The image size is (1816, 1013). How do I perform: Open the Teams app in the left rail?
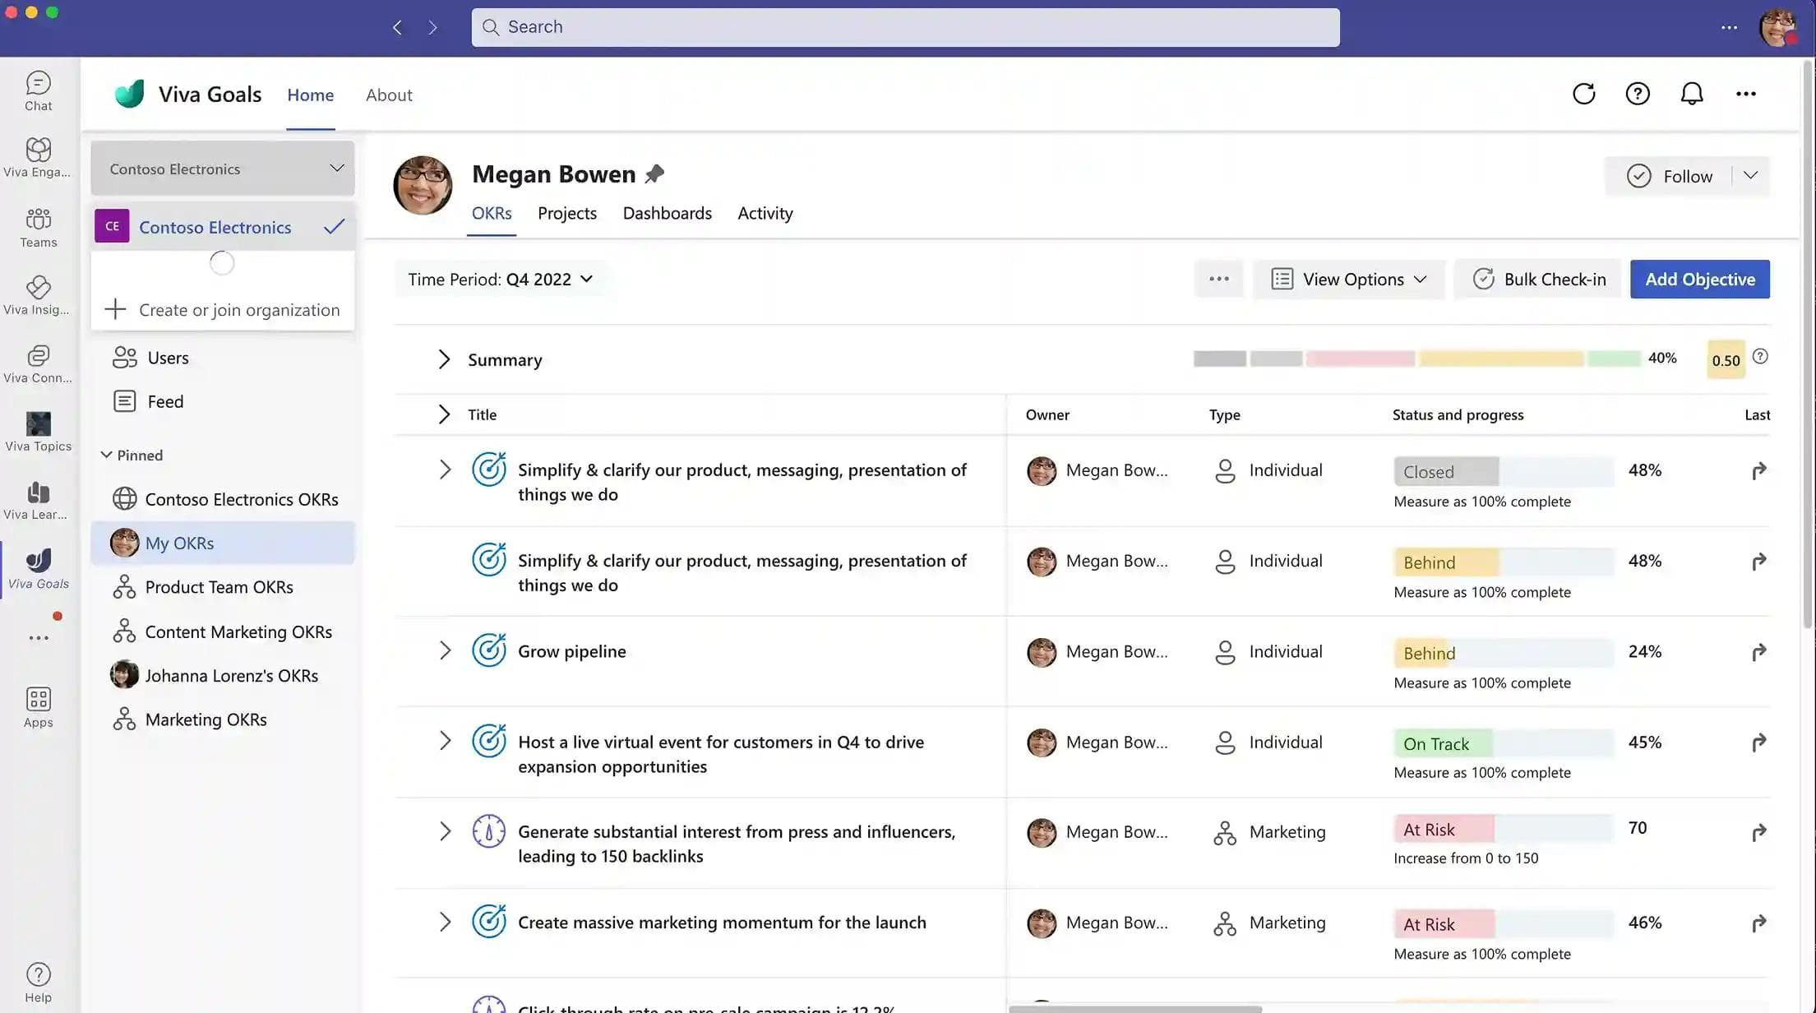[x=38, y=228]
